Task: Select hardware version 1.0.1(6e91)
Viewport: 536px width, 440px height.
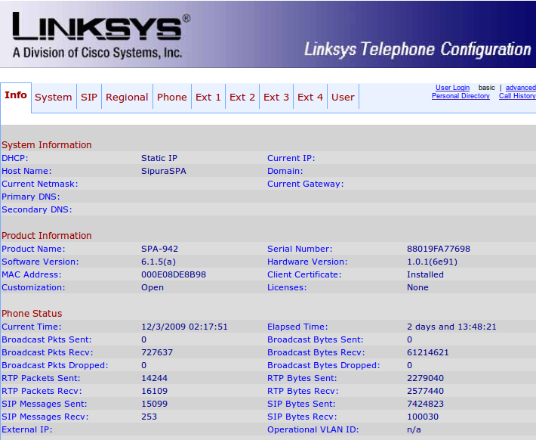Action: (432, 262)
